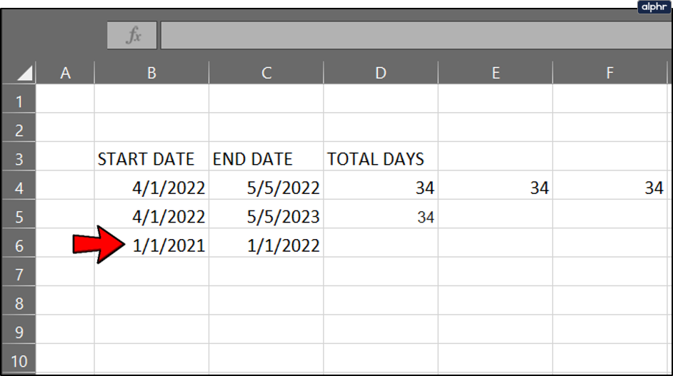Click the fx insert function icon
The width and height of the screenshot is (673, 376).
point(132,35)
